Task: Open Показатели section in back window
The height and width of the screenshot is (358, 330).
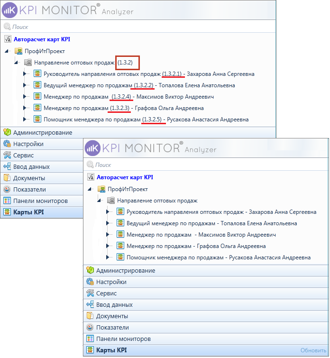Action: [x=42, y=190]
